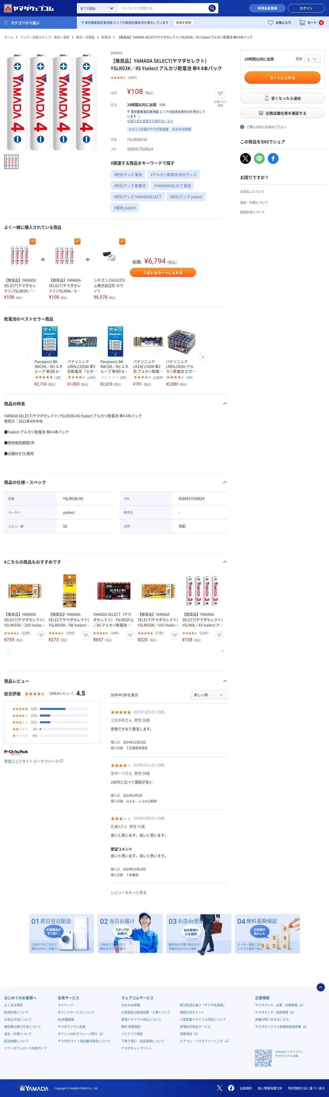The width and height of the screenshot is (329, 1097).
Task: Open the quantity 数量 dropdown
Action: (x=312, y=59)
